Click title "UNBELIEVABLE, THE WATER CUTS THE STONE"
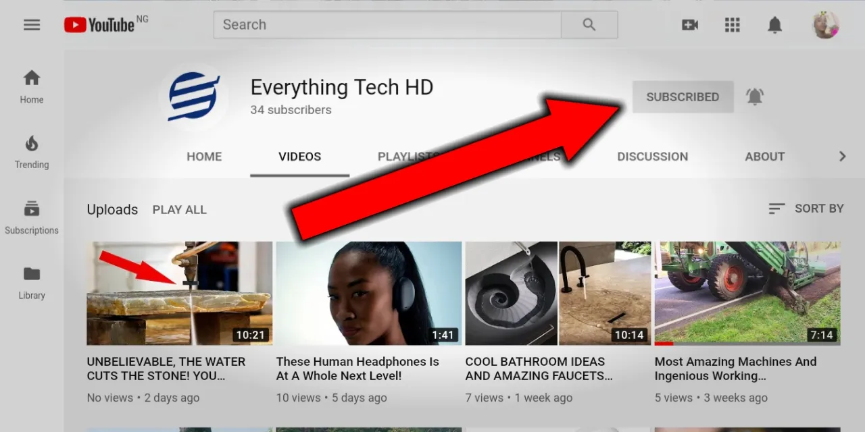 click(x=166, y=369)
